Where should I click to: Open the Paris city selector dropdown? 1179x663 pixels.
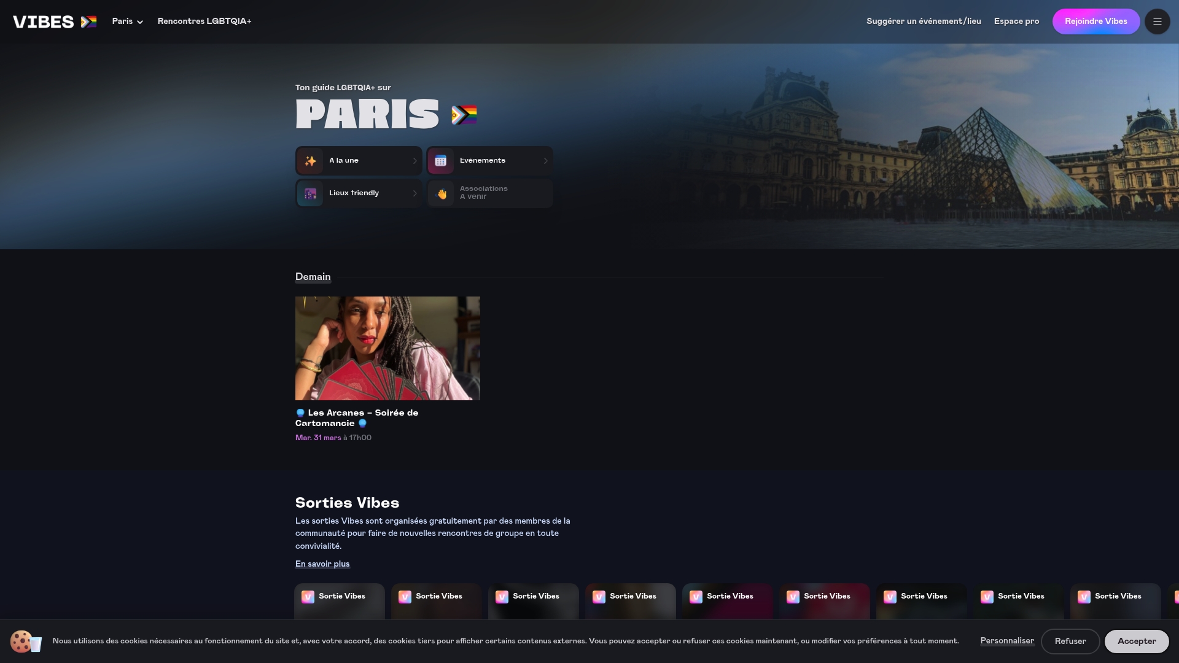point(126,21)
